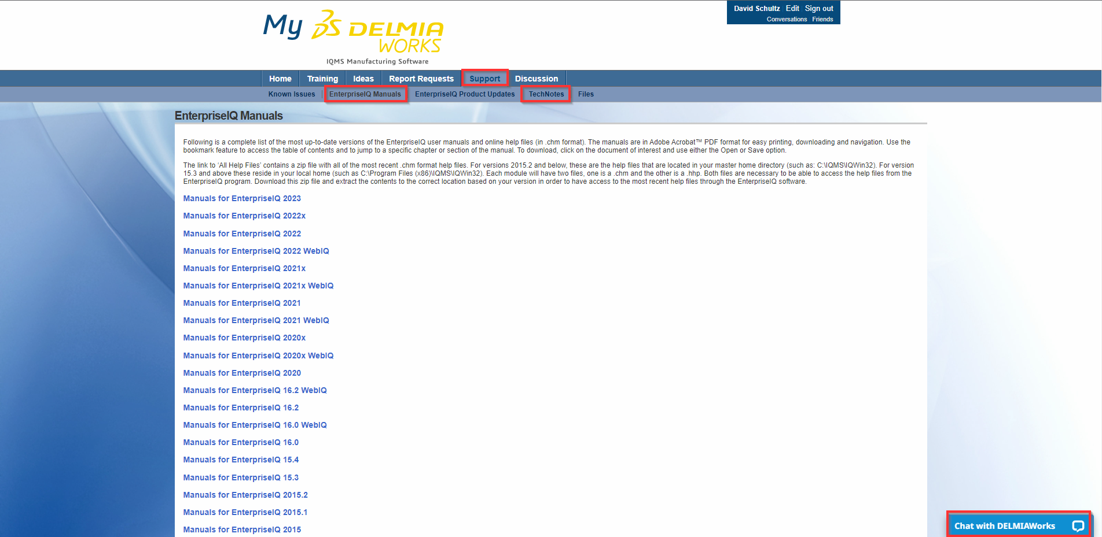Open Manuals for EnterpriseIQ 2021 link
The image size is (1102, 537).
coord(242,303)
